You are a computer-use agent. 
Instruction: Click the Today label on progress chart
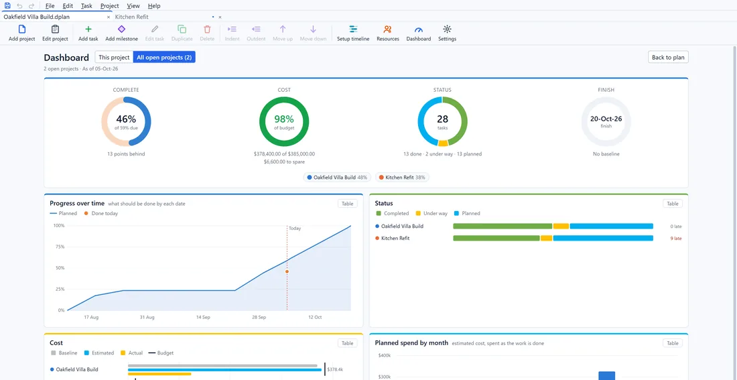coord(295,229)
